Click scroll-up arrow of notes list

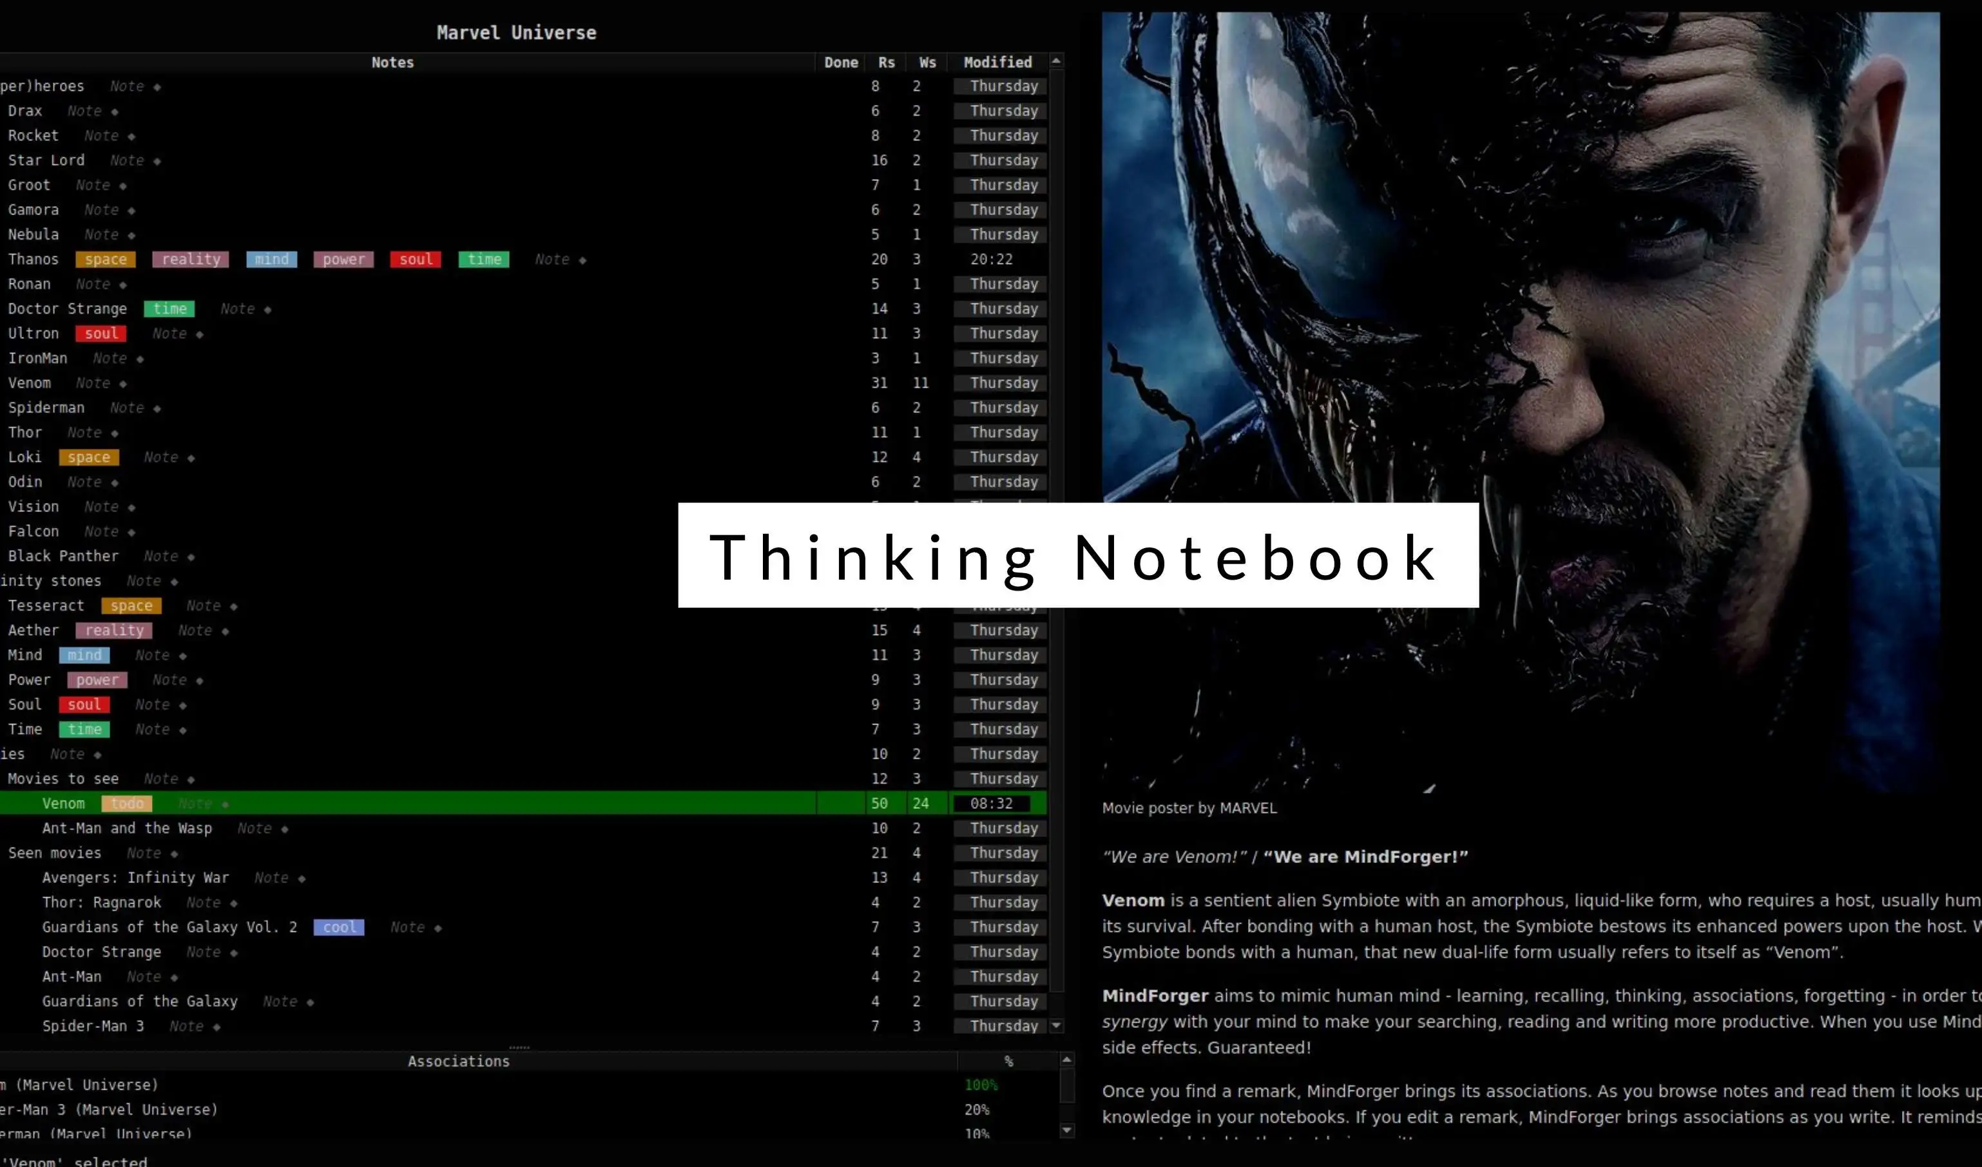[1056, 61]
